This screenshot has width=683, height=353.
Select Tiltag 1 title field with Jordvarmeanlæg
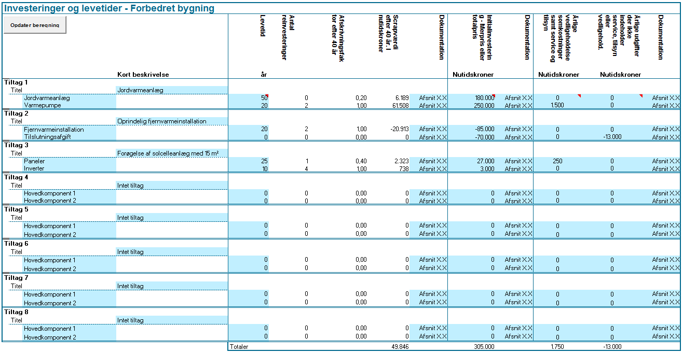point(171,90)
